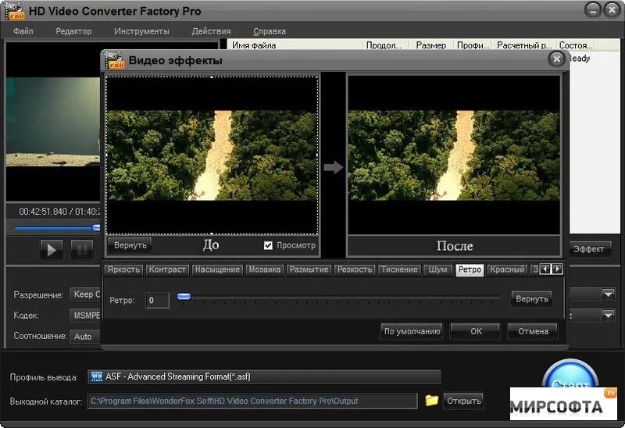Click Вернуть next to Ретро slider
The image size is (625, 428).
(532, 299)
